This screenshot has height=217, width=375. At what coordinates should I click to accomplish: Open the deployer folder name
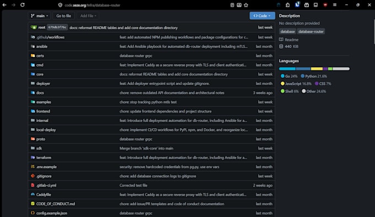[43, 83]
